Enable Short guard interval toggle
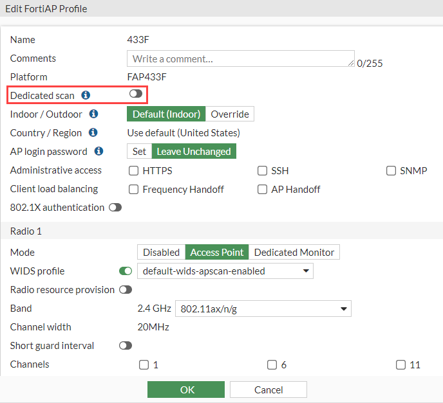The height and width of the screenshot is (403, 443). pyautogui.click(x=126, y=346)
